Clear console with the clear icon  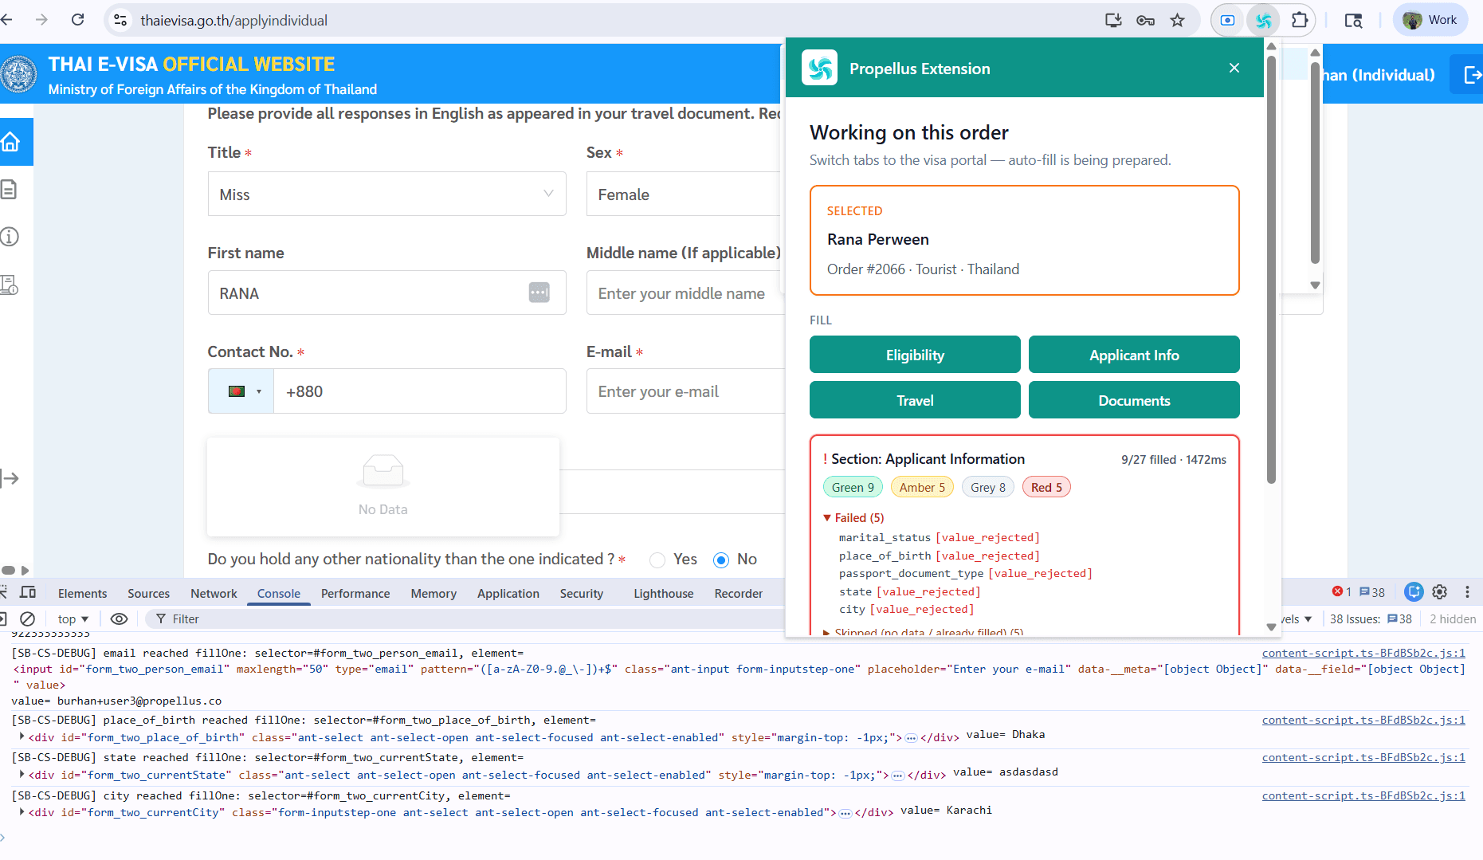click(27, 618)
